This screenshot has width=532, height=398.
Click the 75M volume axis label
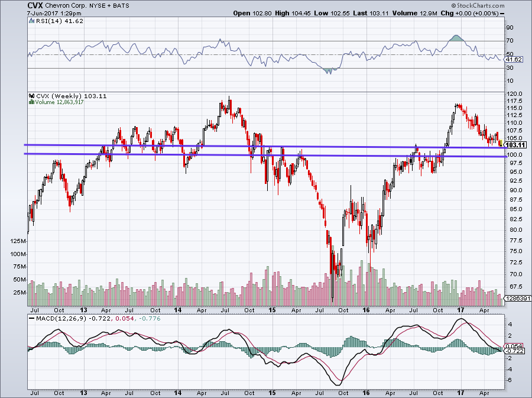[x=20, y=267]
